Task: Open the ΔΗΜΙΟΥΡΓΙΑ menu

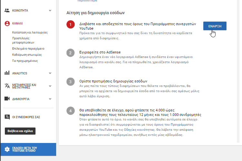Action: coord(21,99)
